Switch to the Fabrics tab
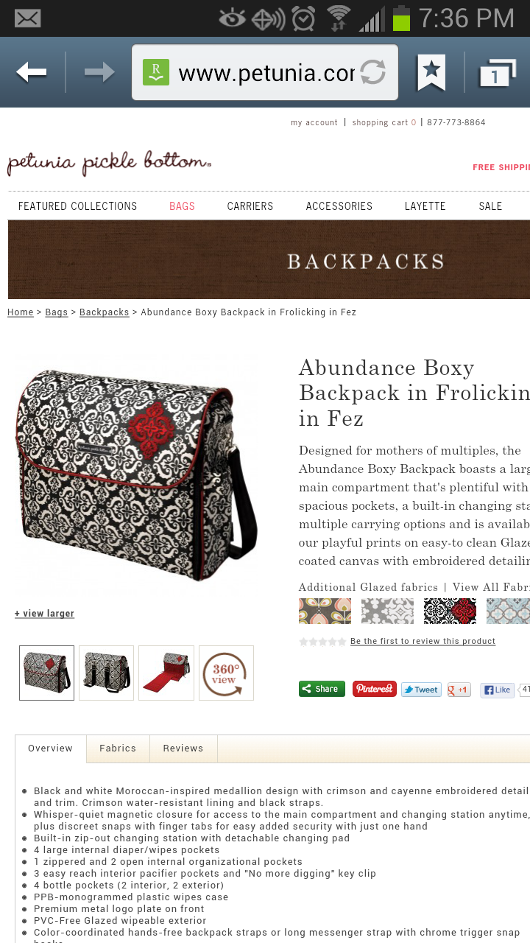This screenshot has width=530, height=943. point(118,748)
